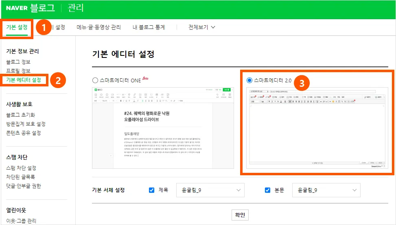Open the 제목 font dropdown 윤굴림_9
The height and width of the screenshot is (225, 396).
point(210,190)
